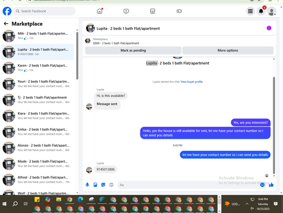This screenshot has width=283, height=213.
Task: Click the muted volume tray icon
Action: [252, 208]
